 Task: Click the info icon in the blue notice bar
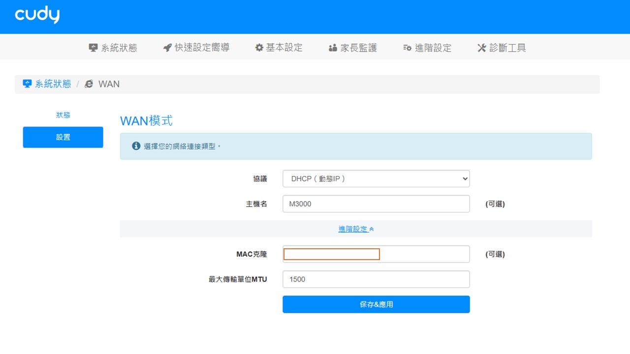[x=136, y=145]
